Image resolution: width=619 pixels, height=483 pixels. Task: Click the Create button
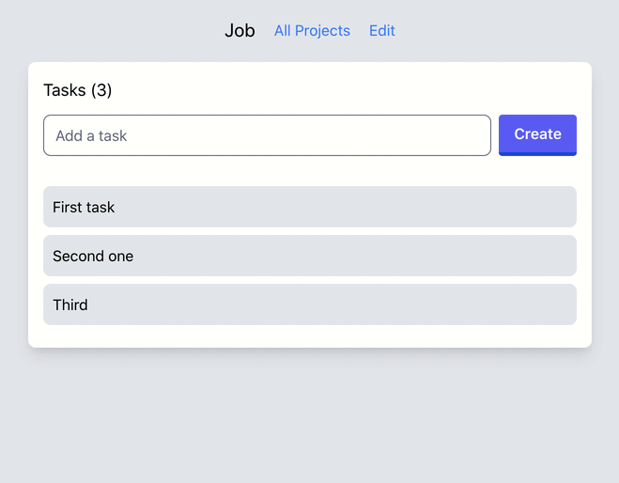pyautogui.click(x=537, y=134)
